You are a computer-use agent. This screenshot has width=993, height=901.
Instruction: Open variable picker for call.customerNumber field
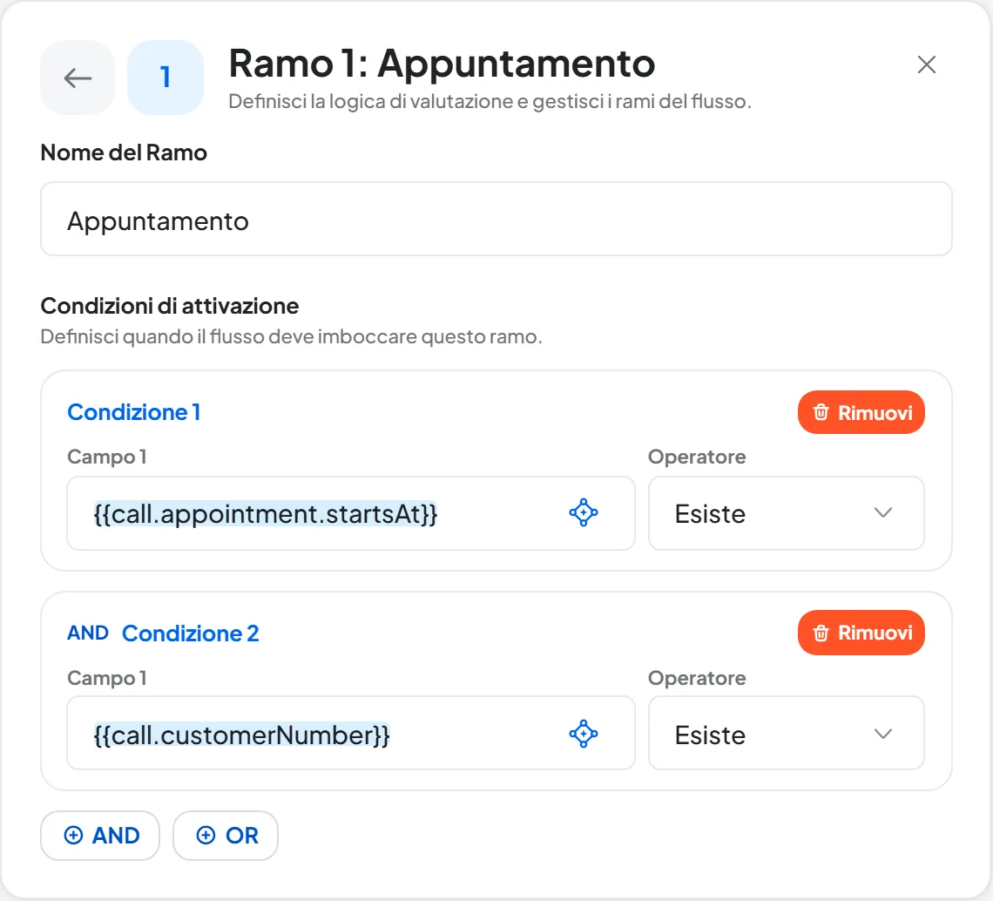[x=584, y=734]
